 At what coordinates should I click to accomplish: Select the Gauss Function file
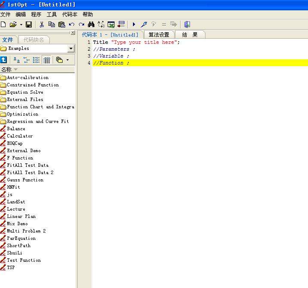[22, 180]
